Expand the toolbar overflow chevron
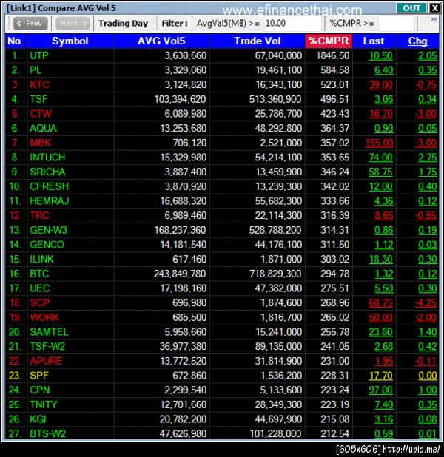The image size is (444, 457). pos(434,19)
